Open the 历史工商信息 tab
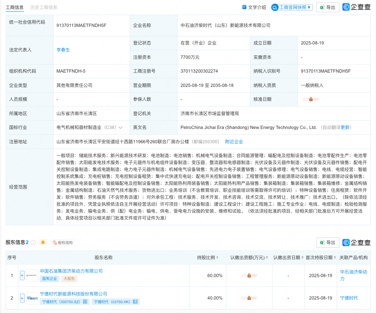 click(x=44, y=7)
